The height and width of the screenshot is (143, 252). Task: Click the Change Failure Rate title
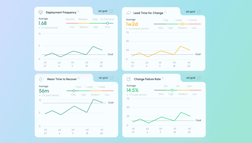point(147,79)
